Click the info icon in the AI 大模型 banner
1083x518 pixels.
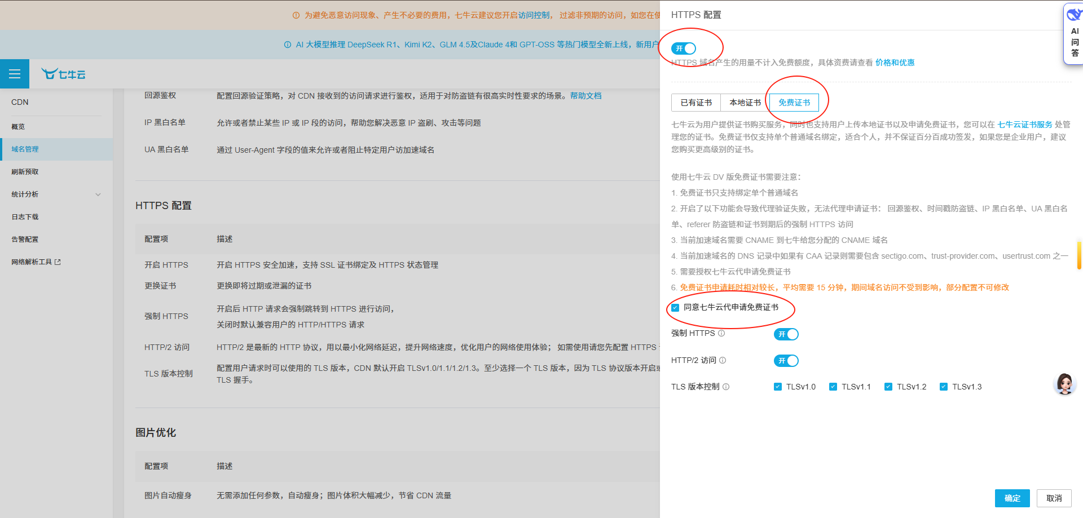coord(288,45)
